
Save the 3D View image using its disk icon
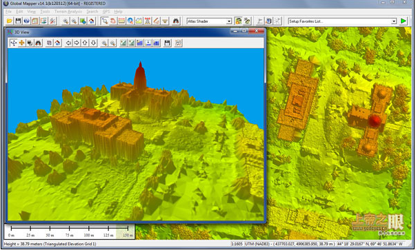pos(167,43)
